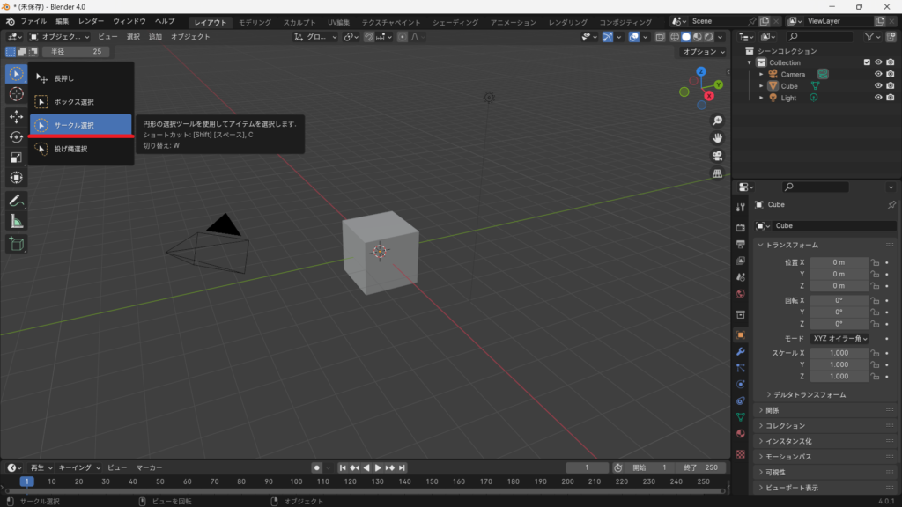Toggle camera view icon in viewport
The height and width of the screenshot is (507, 902).
pyautogui.click(x=717, y=156)
